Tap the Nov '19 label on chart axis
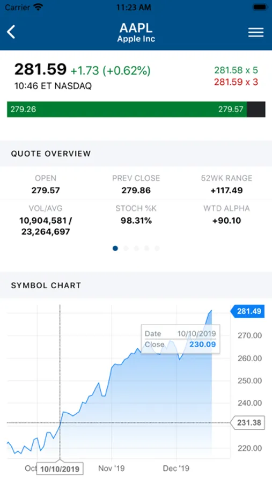The width and height of the screenshot is (272, 483). [111, 469]
